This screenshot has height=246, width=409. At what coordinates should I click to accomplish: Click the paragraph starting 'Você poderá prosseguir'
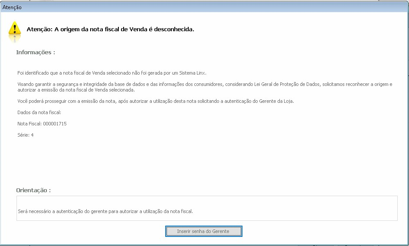[x=156, y=101]
